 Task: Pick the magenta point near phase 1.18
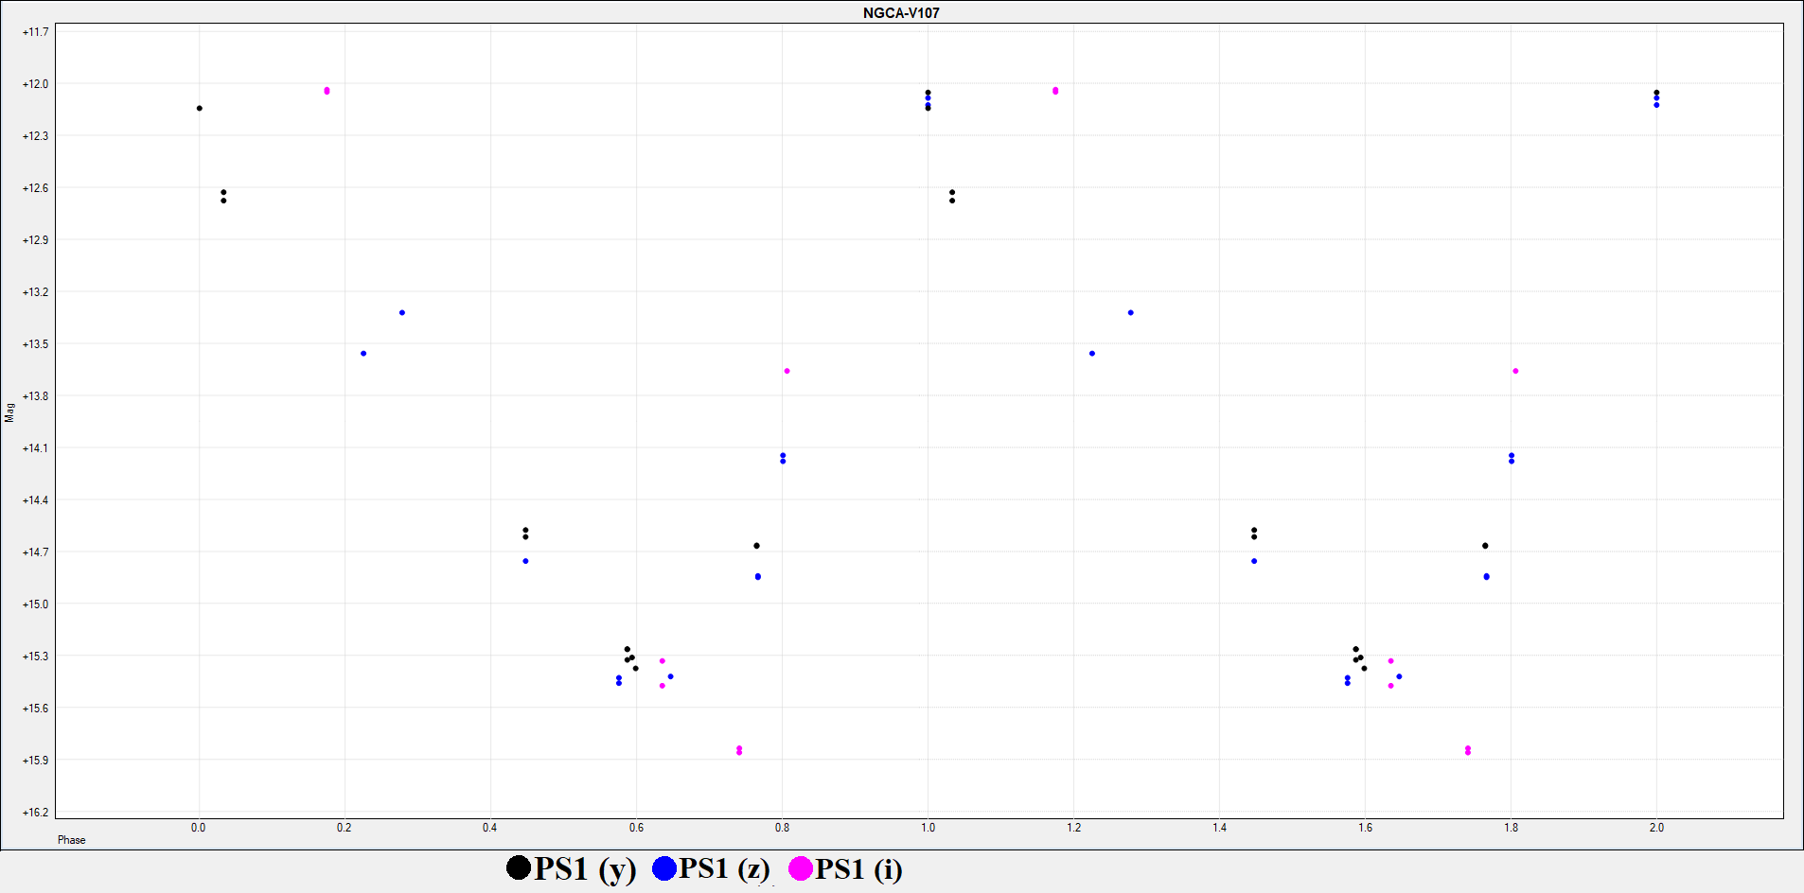click(x=1055, y=91)
